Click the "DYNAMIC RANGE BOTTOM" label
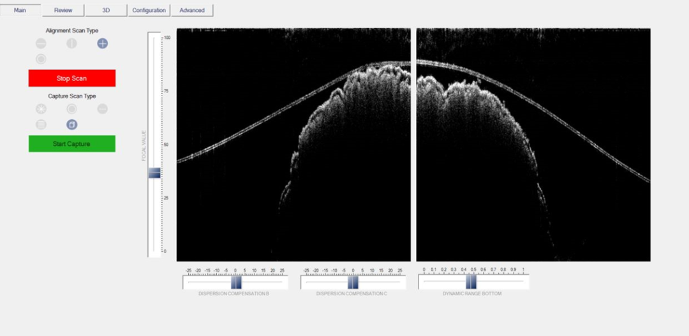689x336 pixels. (472, 293)
